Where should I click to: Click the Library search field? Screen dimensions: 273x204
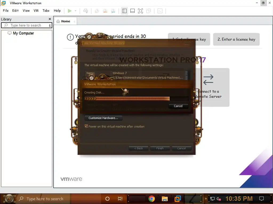coord(27,25)
